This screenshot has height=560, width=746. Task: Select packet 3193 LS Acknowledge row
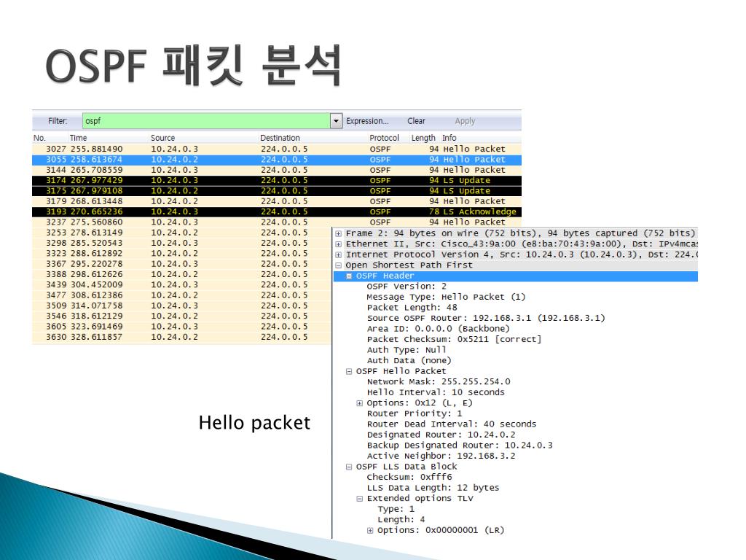pos(276,211)
